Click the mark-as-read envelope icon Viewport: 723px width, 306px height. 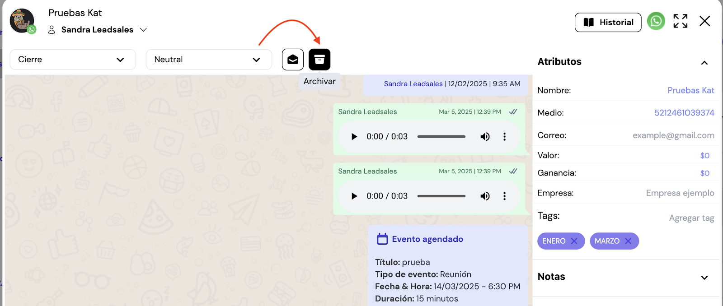293,60
